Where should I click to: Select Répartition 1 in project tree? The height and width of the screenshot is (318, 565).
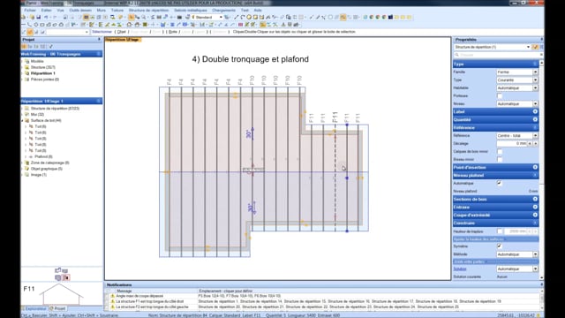point(43,73)
